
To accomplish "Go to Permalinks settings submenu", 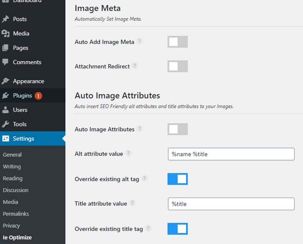I will point(16,214).
